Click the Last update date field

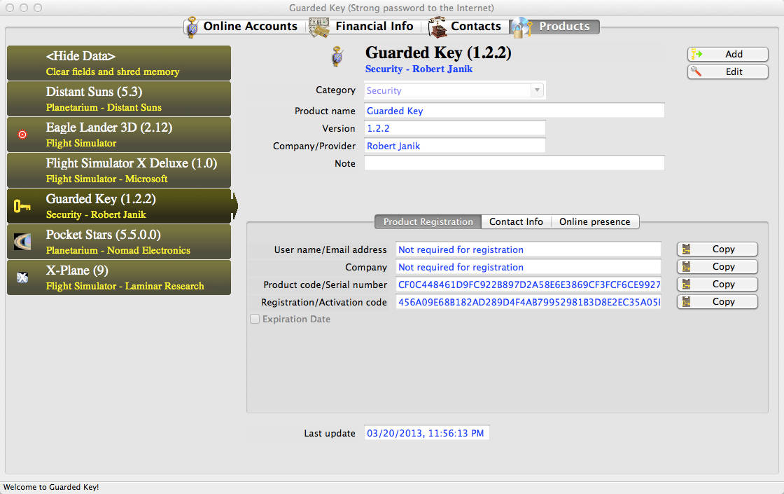[x=426, y=433]
